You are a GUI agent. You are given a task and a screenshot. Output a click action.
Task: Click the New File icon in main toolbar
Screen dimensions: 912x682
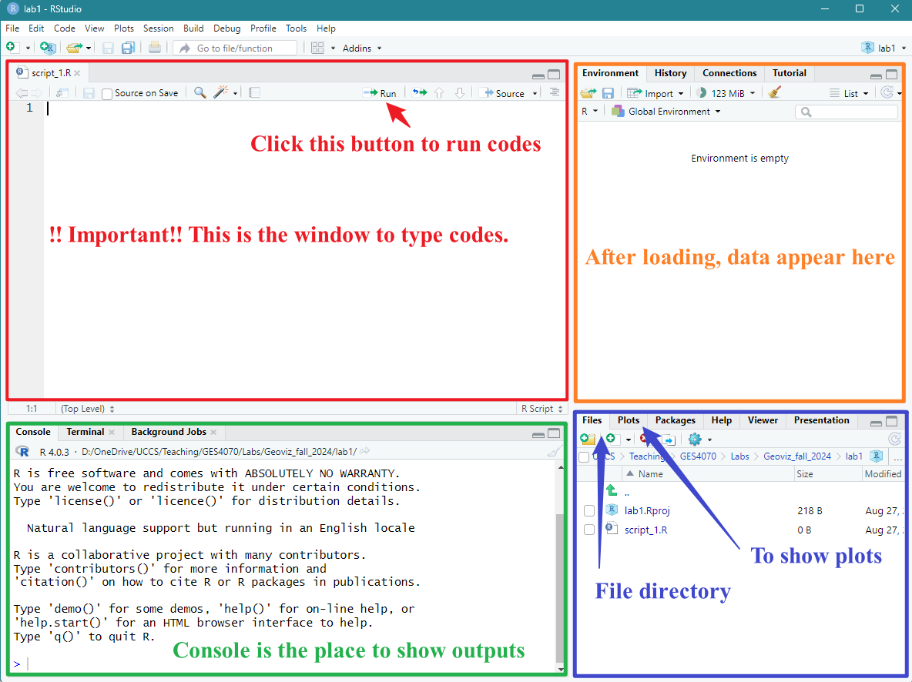coord(12,48)
